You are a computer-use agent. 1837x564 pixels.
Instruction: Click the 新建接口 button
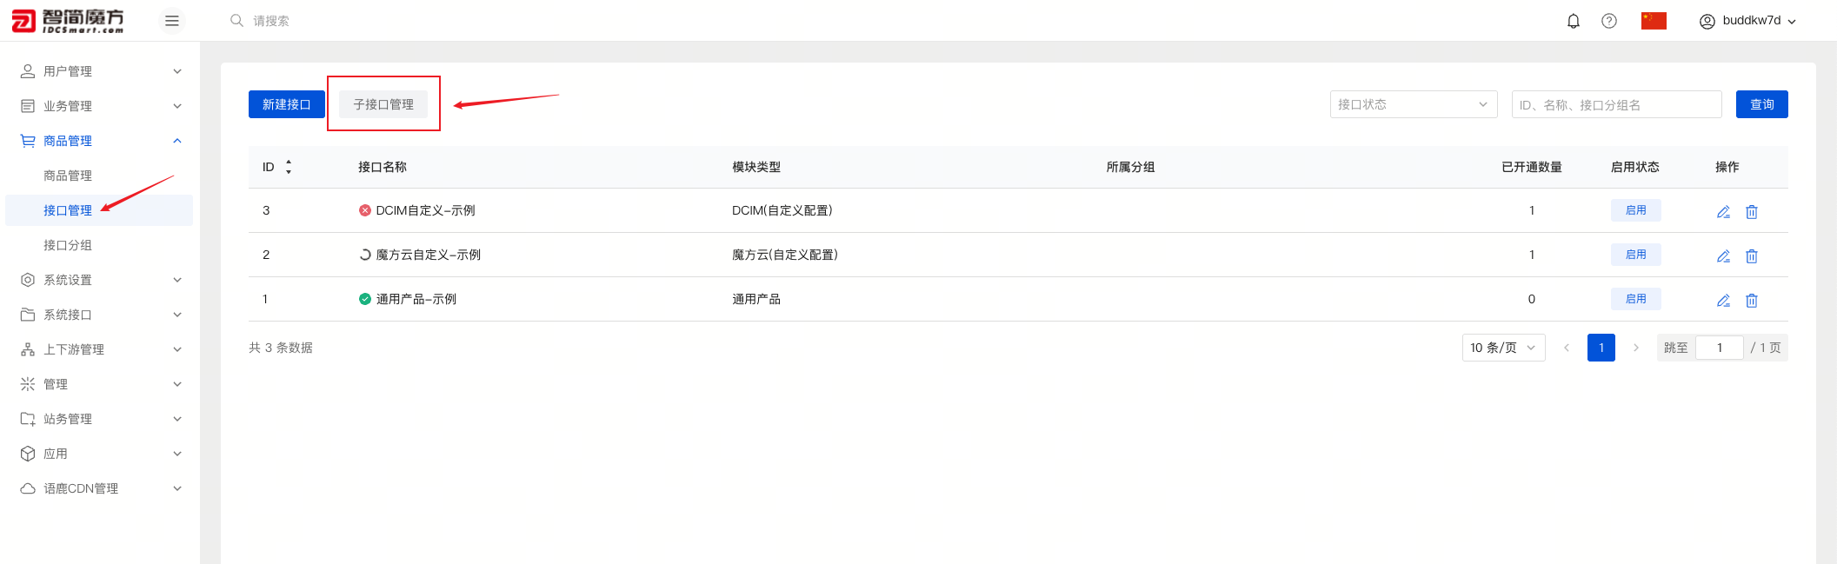286,104
